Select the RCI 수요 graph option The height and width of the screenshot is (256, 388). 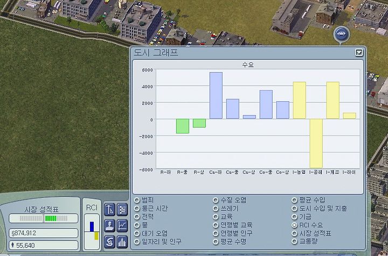point(307,225)
